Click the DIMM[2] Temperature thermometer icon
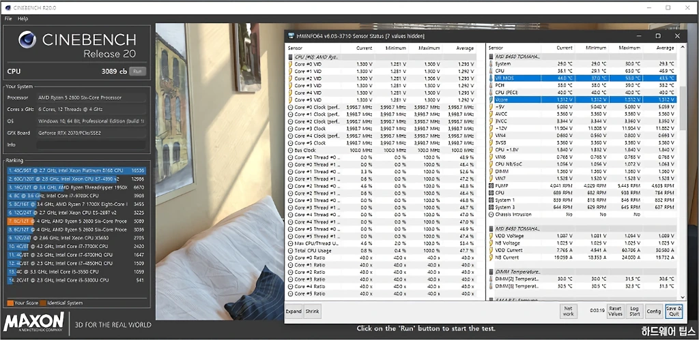 click(491, 279)
